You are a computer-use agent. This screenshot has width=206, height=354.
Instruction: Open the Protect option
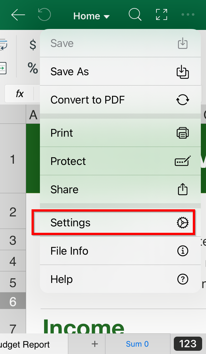(120, 161)
